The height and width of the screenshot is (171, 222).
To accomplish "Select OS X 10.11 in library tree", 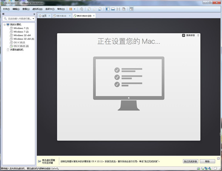I will pos(19,42).
